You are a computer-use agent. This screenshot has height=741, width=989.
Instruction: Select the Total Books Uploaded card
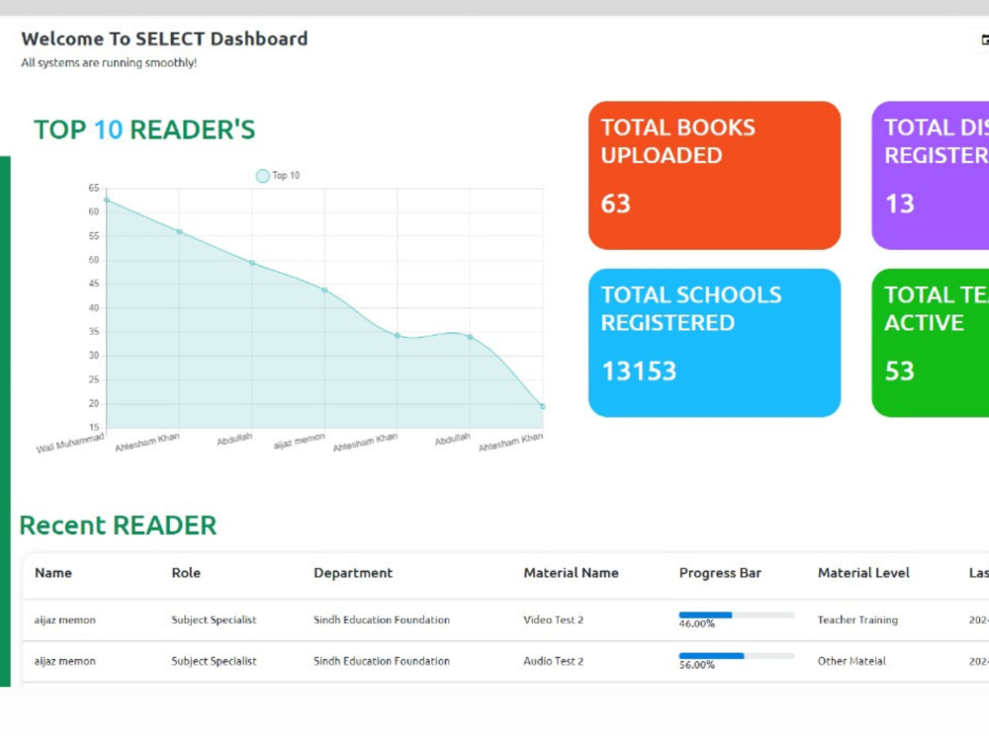(714, 175)
